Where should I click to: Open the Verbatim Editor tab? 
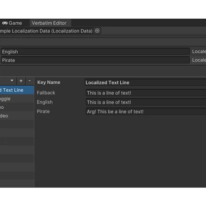[50, 23]
